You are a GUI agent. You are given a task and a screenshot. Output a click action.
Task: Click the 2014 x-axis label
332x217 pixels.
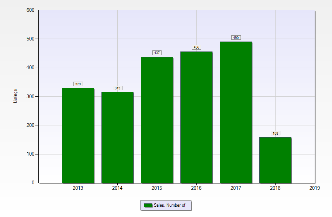coord(117,188)
